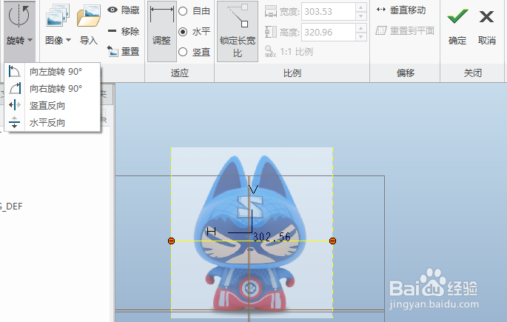This screenshot has width=507, height=322.
Task: Click the 调整 fit adjust button
Action: 162,31
